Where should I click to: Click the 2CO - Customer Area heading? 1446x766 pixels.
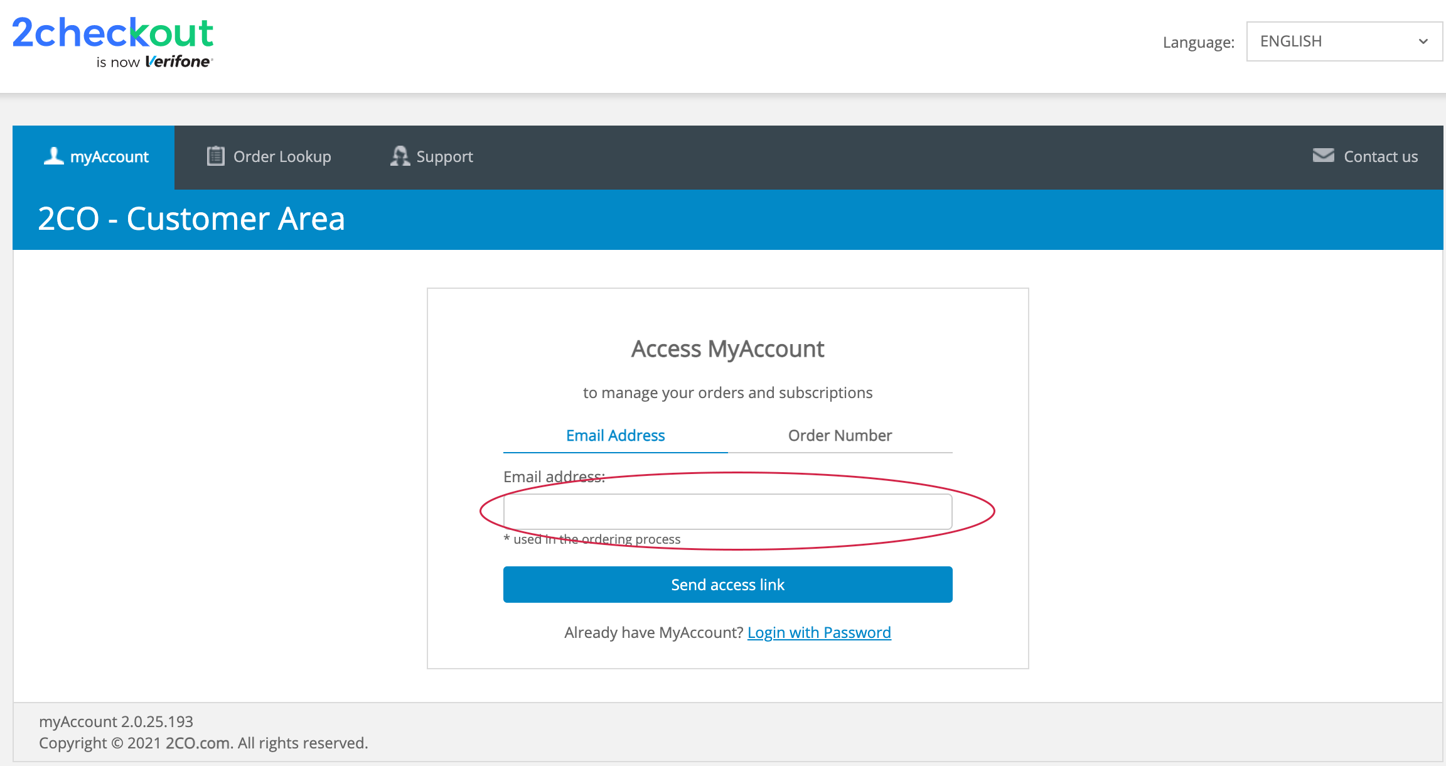pyautogui.click(x=191, y=218)
